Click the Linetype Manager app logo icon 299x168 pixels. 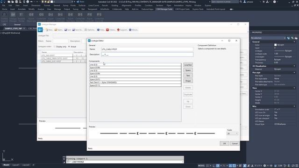click(40, 30)
